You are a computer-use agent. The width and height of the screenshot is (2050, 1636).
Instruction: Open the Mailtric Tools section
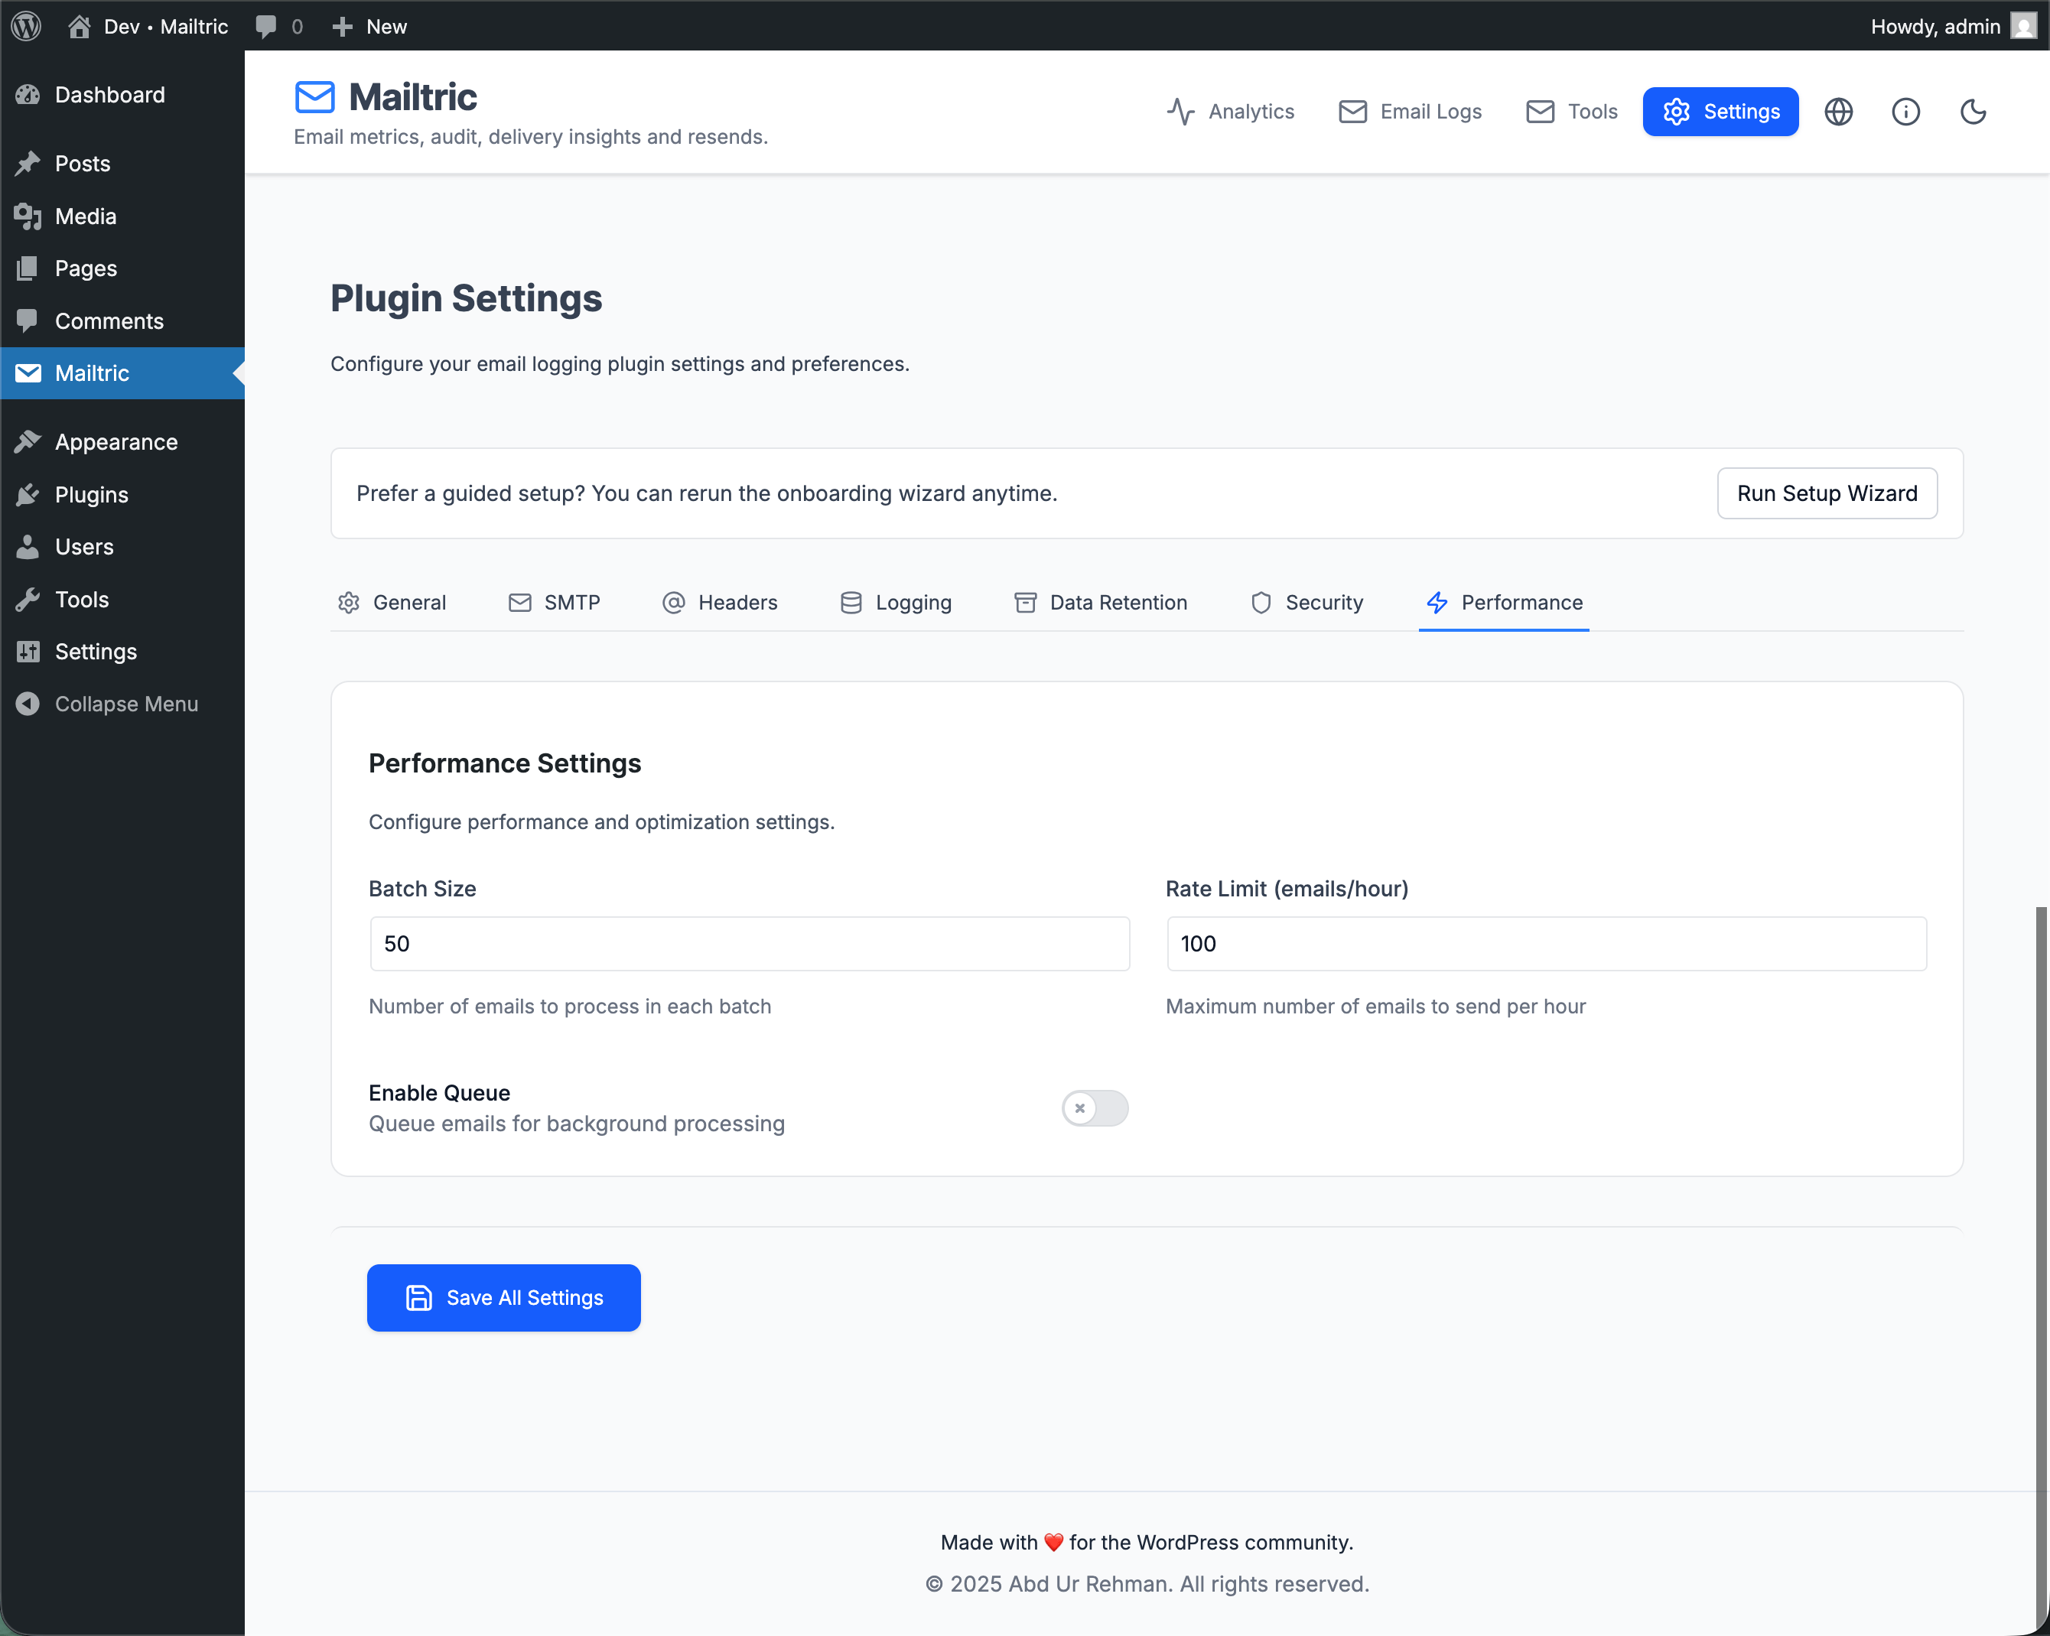click(x=1571, y=111)
